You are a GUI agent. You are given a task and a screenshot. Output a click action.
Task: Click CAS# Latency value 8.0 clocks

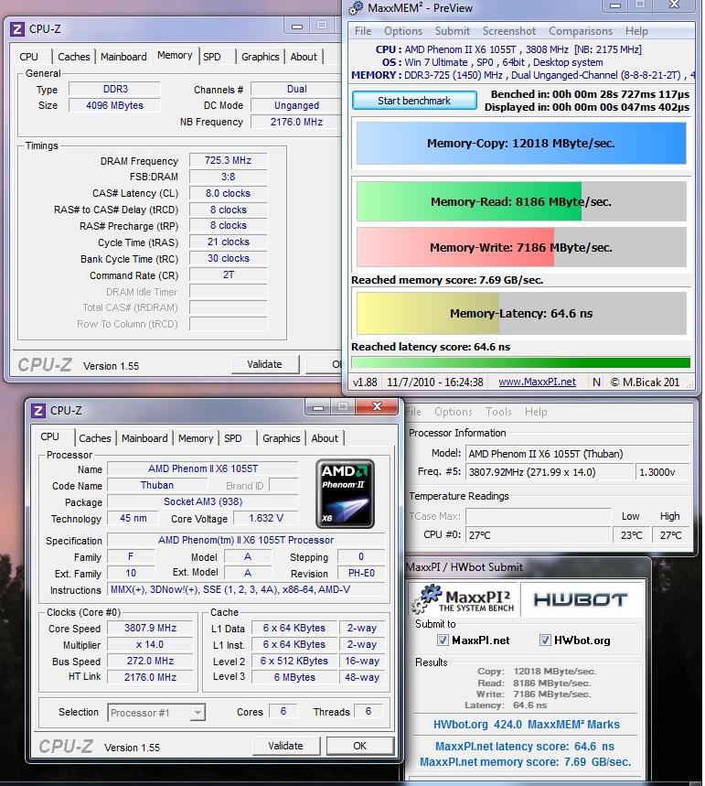click(x=228, y=193)
